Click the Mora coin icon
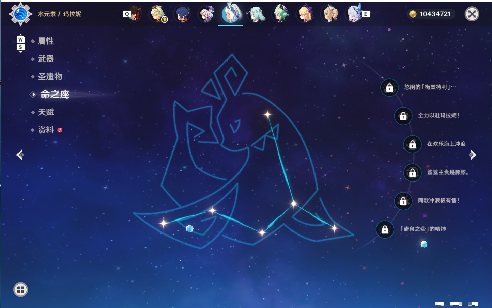This screenshot has width=492, height=308. 413,14
